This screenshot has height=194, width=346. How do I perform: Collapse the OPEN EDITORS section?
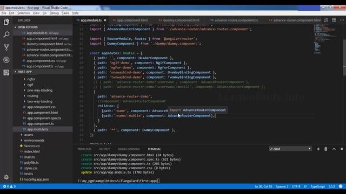tap(43, 27)
